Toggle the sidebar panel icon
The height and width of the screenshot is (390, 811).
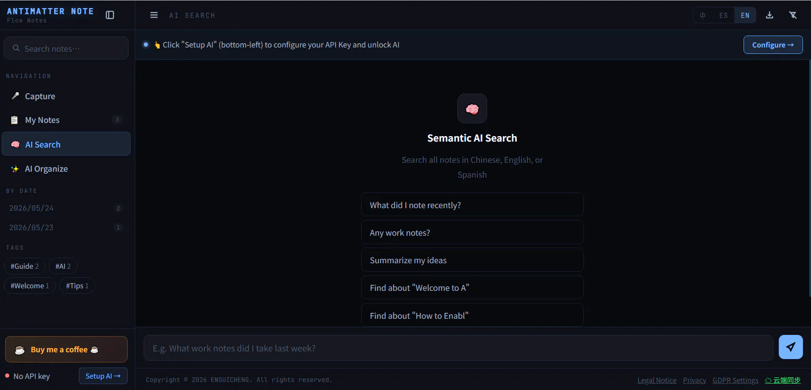[x=110, y=15]
